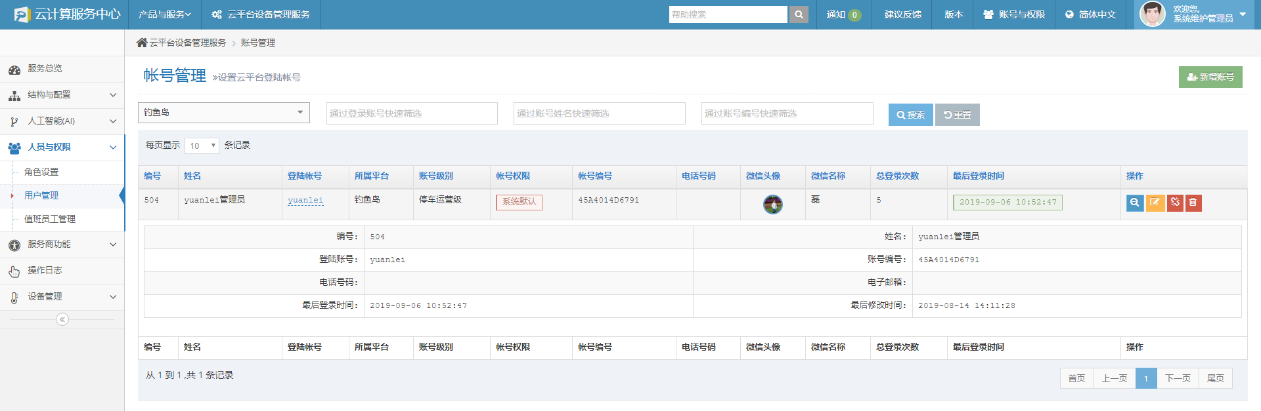Select 用户管理 in the sidebar
The image size is (1261, 411).
click(41, 195)
